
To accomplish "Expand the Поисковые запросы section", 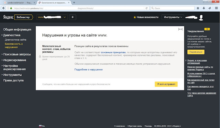I will pyautogui.click(x=17, y=54).
